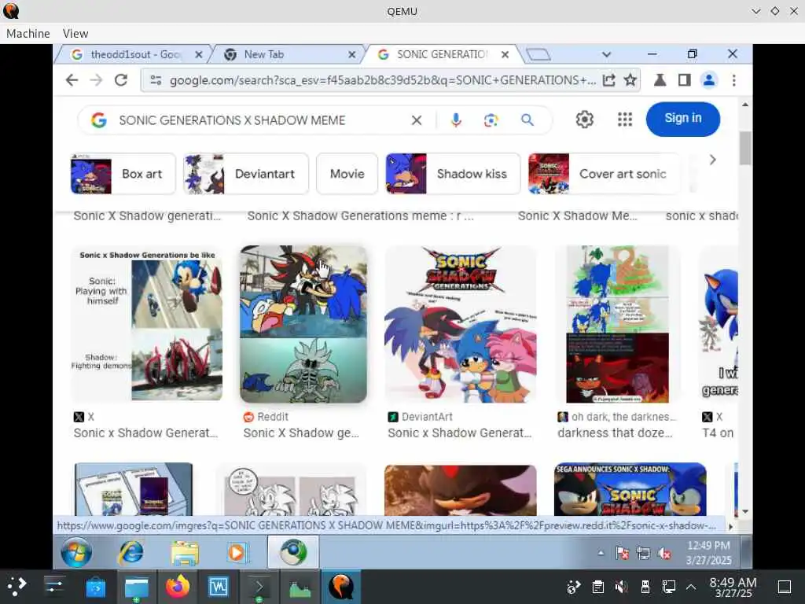Open the guest clock showing 12:49 PM
This screenshot has width=805, height=604.
[x=708, y=553]
